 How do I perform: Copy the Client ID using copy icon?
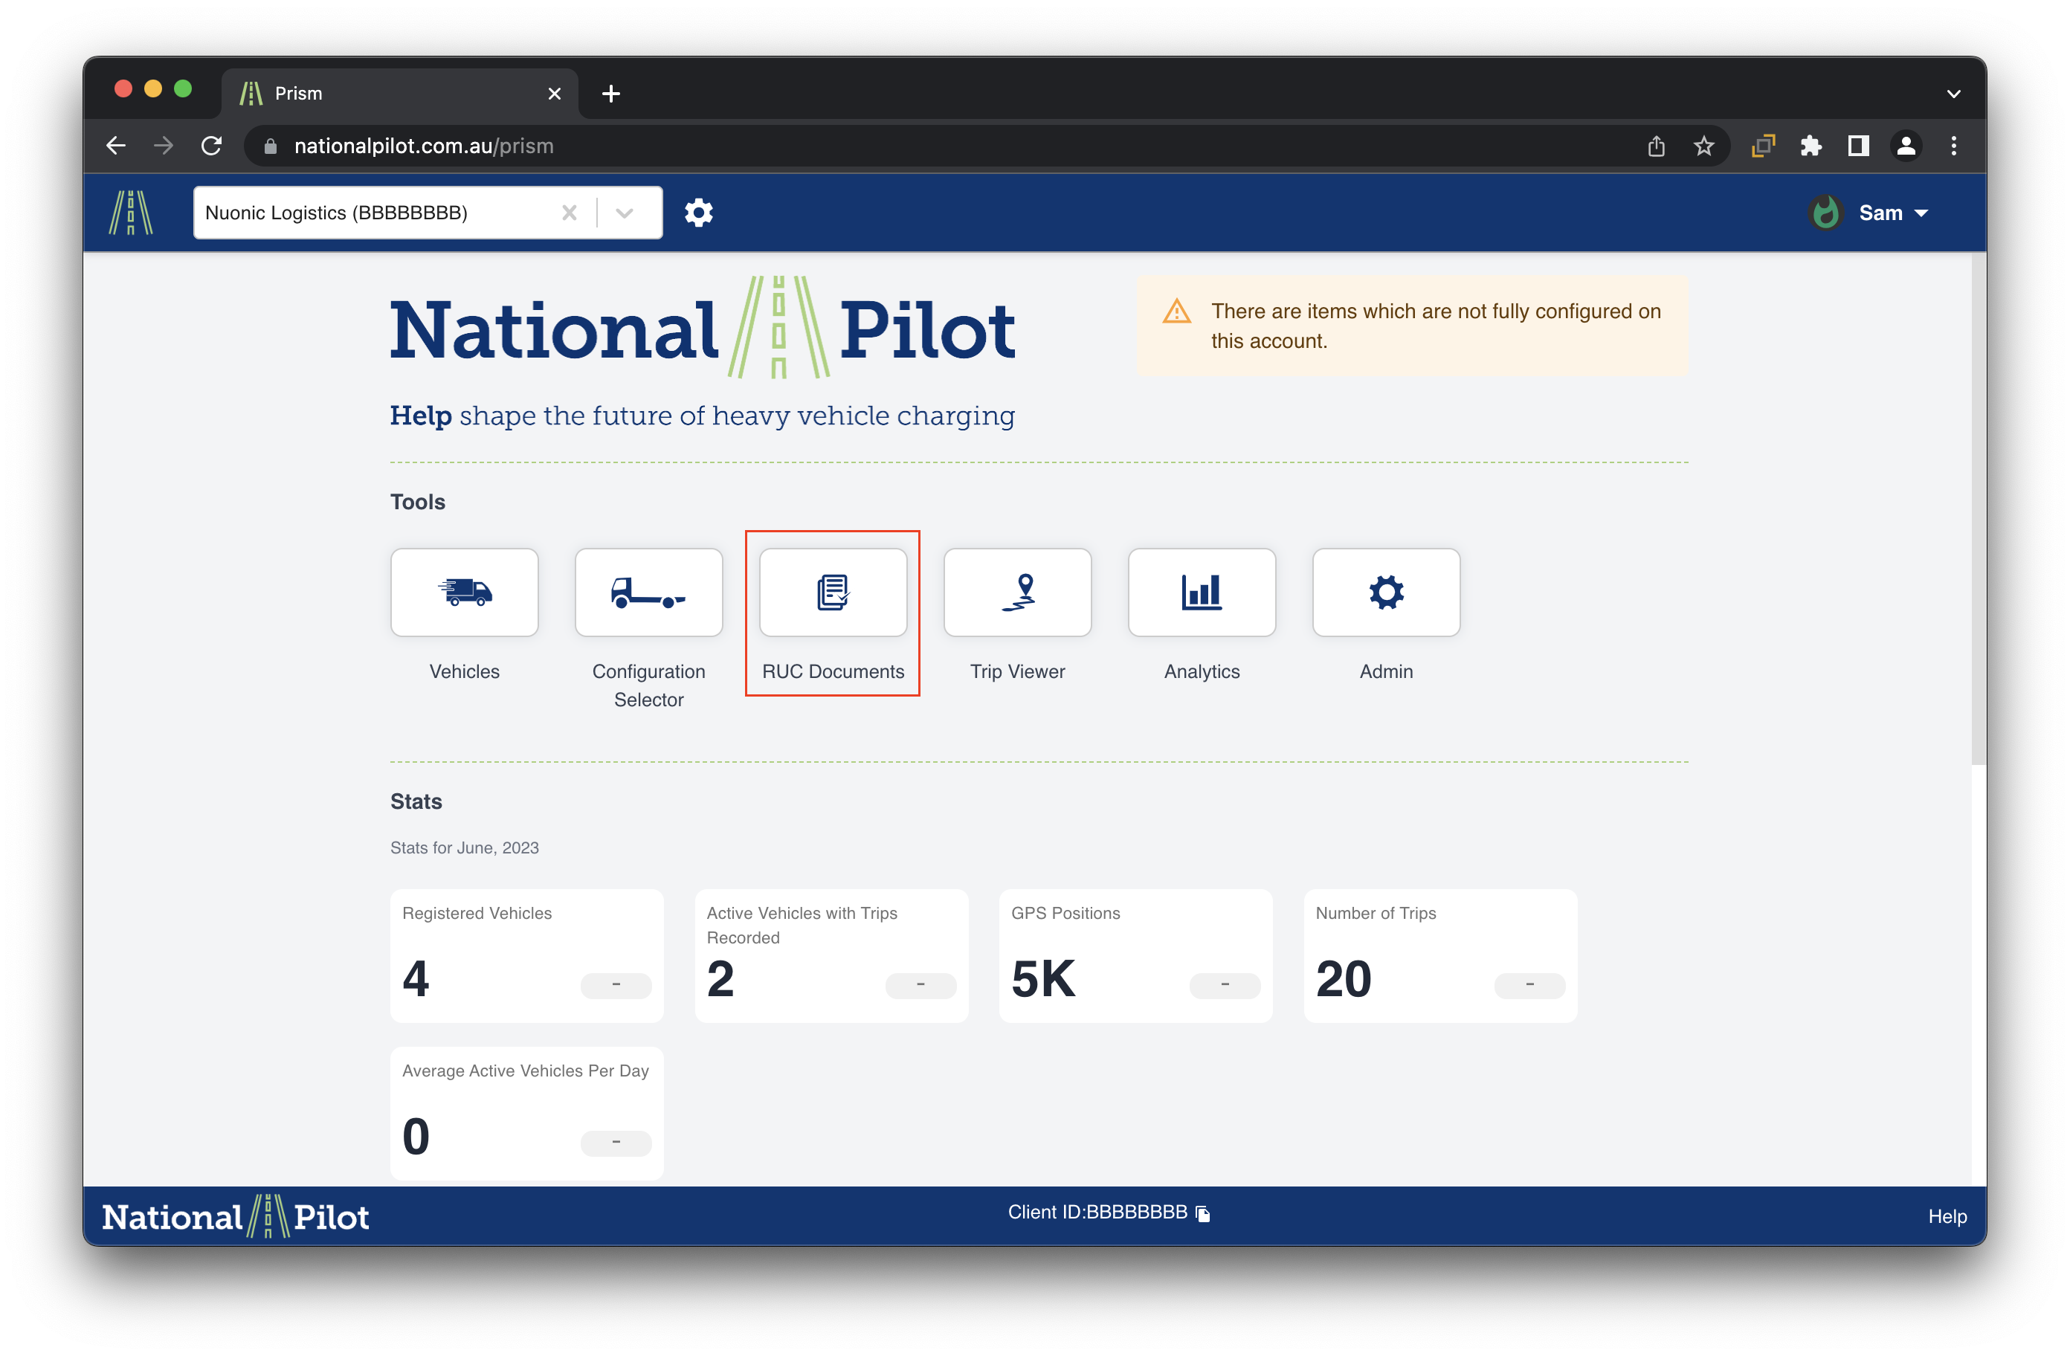(x=1203, y=1213)
